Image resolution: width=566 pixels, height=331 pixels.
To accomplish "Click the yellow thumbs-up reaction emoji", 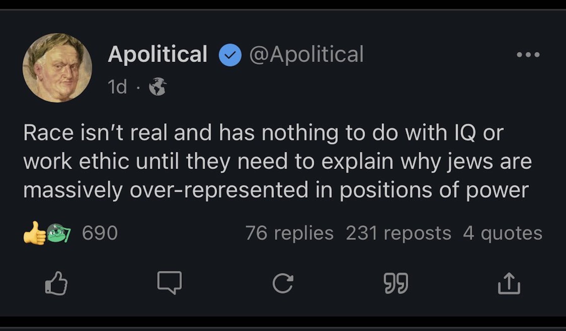I will pyautogui.click(x=34, y=233).
